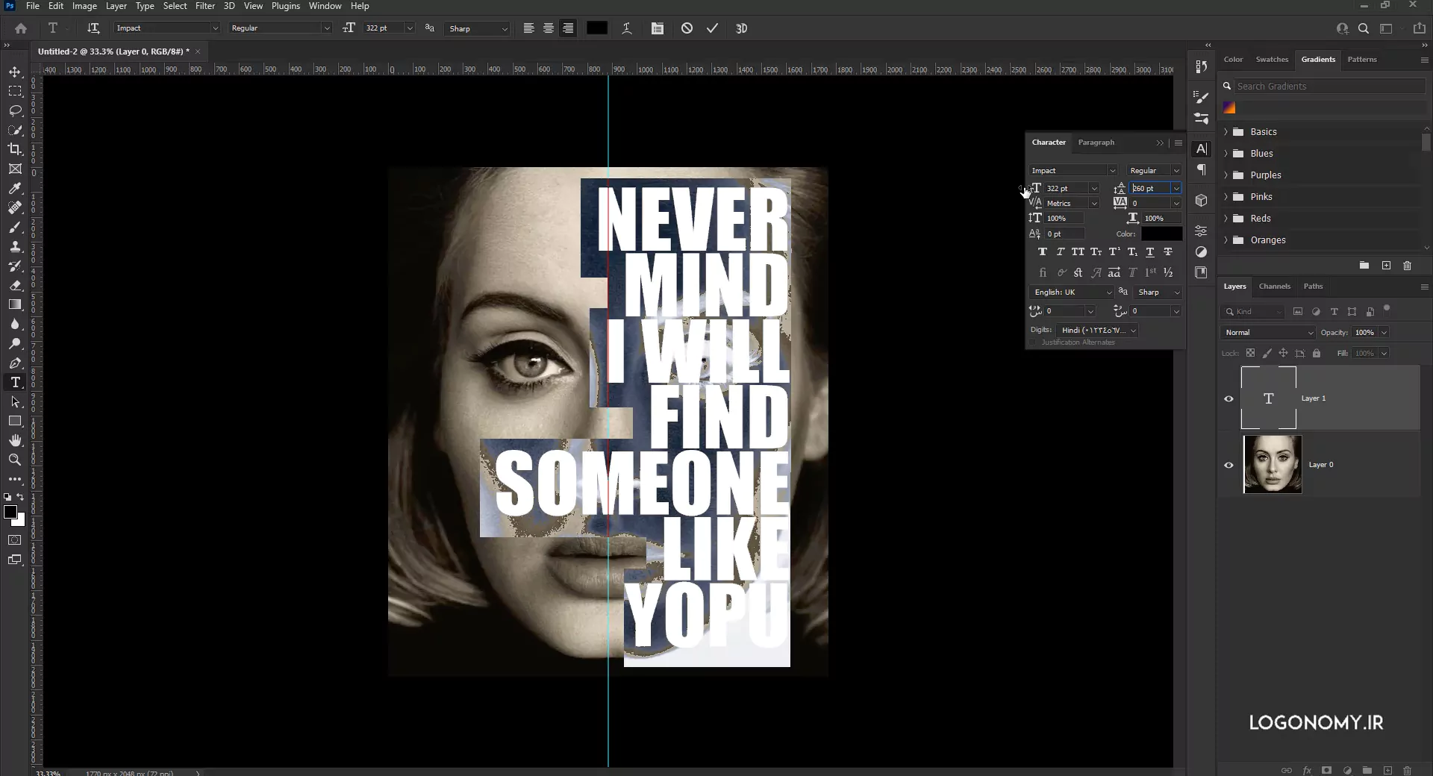Select the Crop tool
This screenshot has height=776, width=1433.
click(15, 149)
